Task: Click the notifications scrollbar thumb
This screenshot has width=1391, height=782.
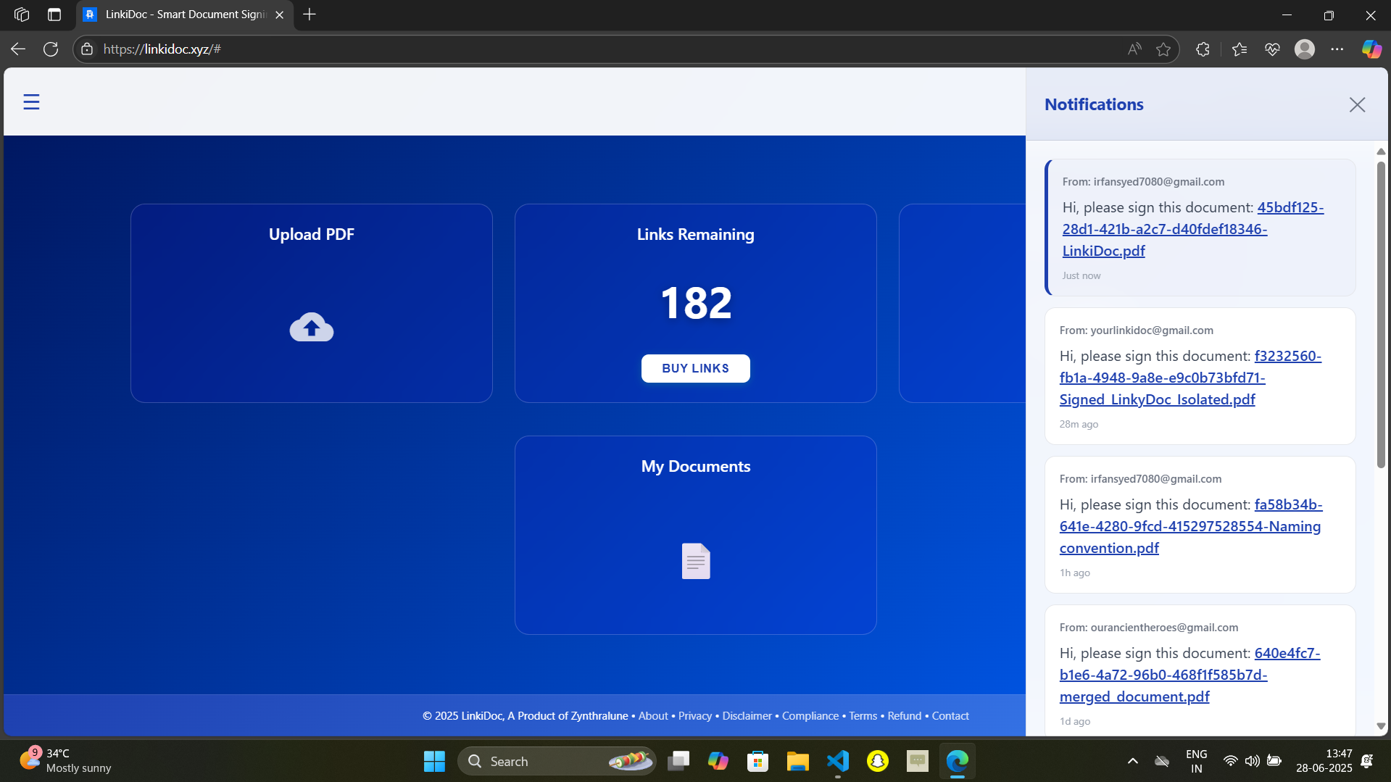Action: pyautogui.click(x=1381, y=315)
